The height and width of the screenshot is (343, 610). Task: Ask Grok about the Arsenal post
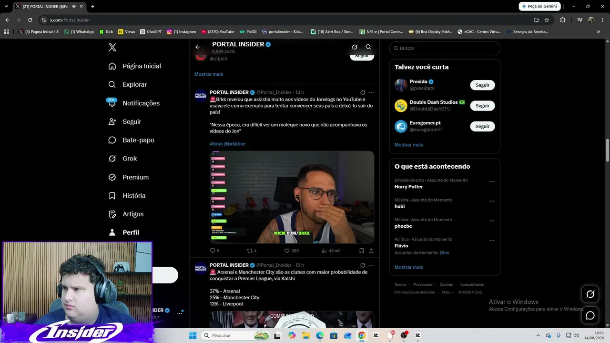[x=363, y=265]
